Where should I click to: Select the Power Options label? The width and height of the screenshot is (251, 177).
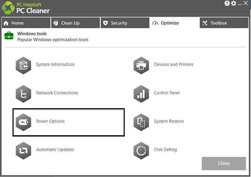(x=50, y=121)
